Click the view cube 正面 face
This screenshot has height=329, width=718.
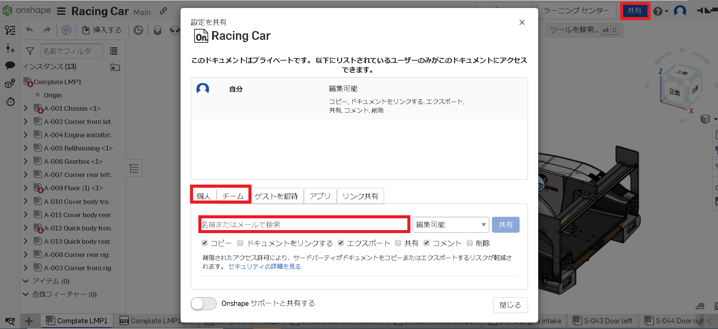click(x=674, y=92)
